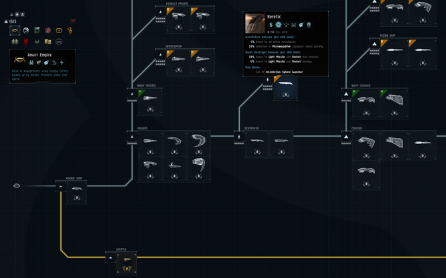Screen dimensions: 446x278
Task: Click the star icon in Heretic tooltip
Action: click(286, 25)
